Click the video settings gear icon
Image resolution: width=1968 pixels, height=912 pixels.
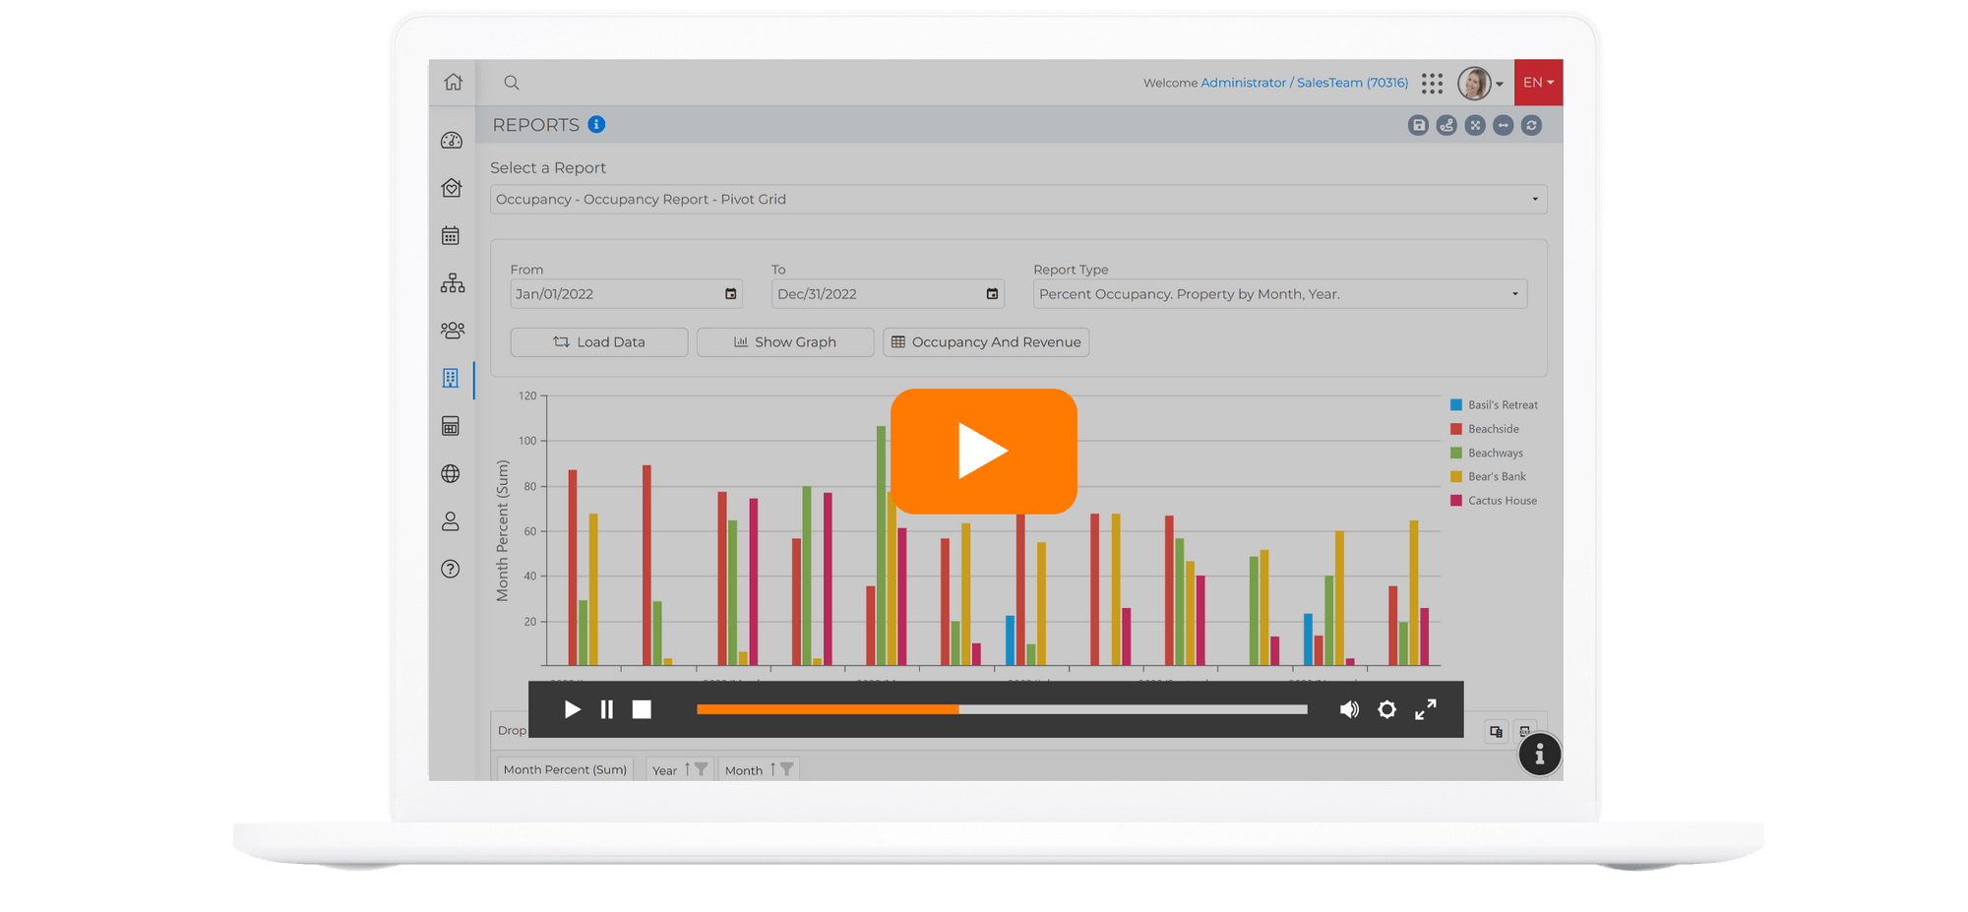tap(1387, 709)
